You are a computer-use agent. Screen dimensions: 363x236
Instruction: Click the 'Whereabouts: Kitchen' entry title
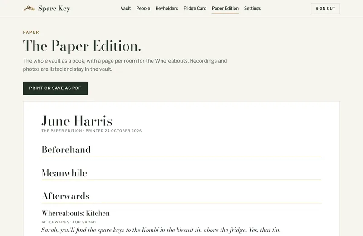click(75, 213)
